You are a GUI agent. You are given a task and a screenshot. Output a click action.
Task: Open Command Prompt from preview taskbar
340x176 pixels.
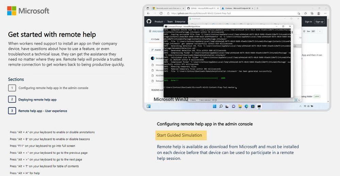coord(259,106)
